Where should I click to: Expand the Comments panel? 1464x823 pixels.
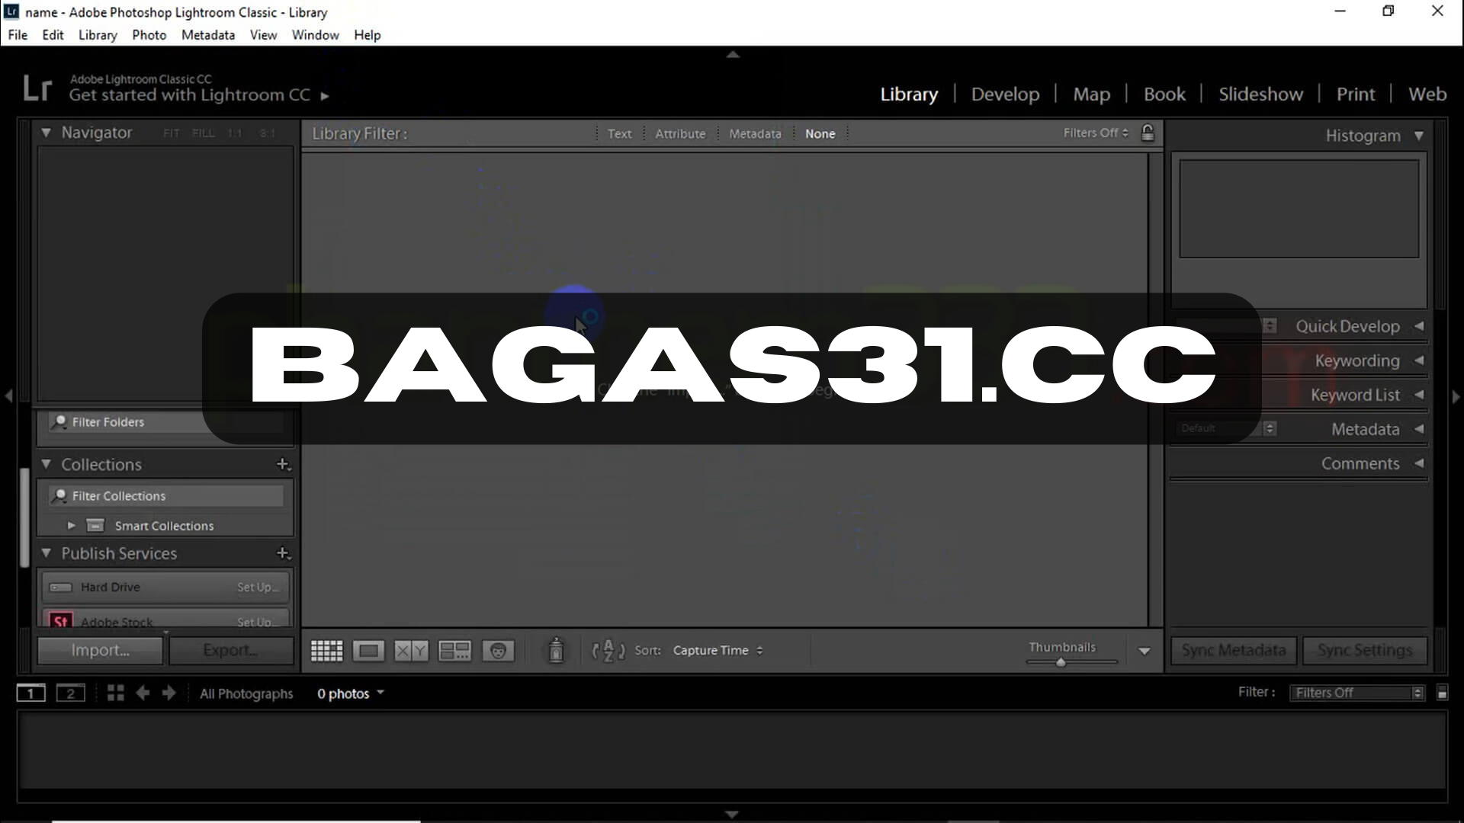1419,463
